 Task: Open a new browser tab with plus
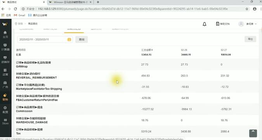98,2
